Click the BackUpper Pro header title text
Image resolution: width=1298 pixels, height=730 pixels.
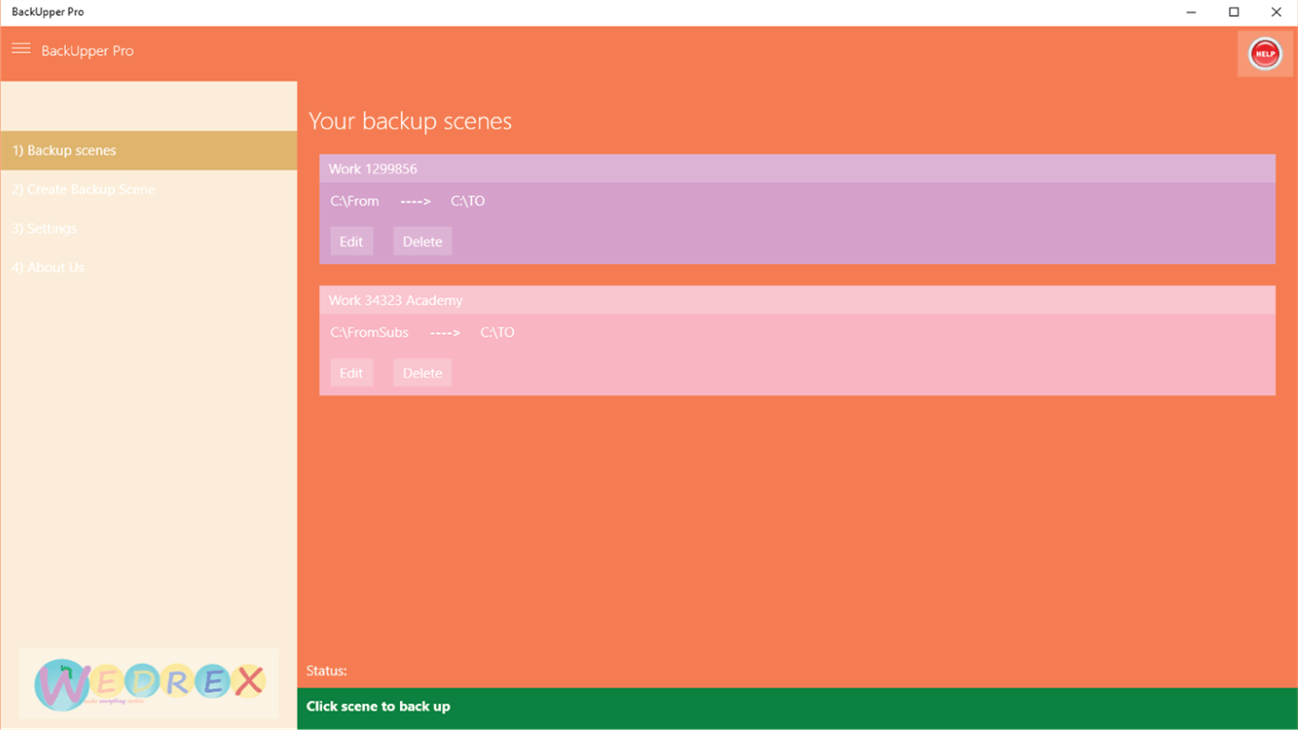tap(87, 50)
